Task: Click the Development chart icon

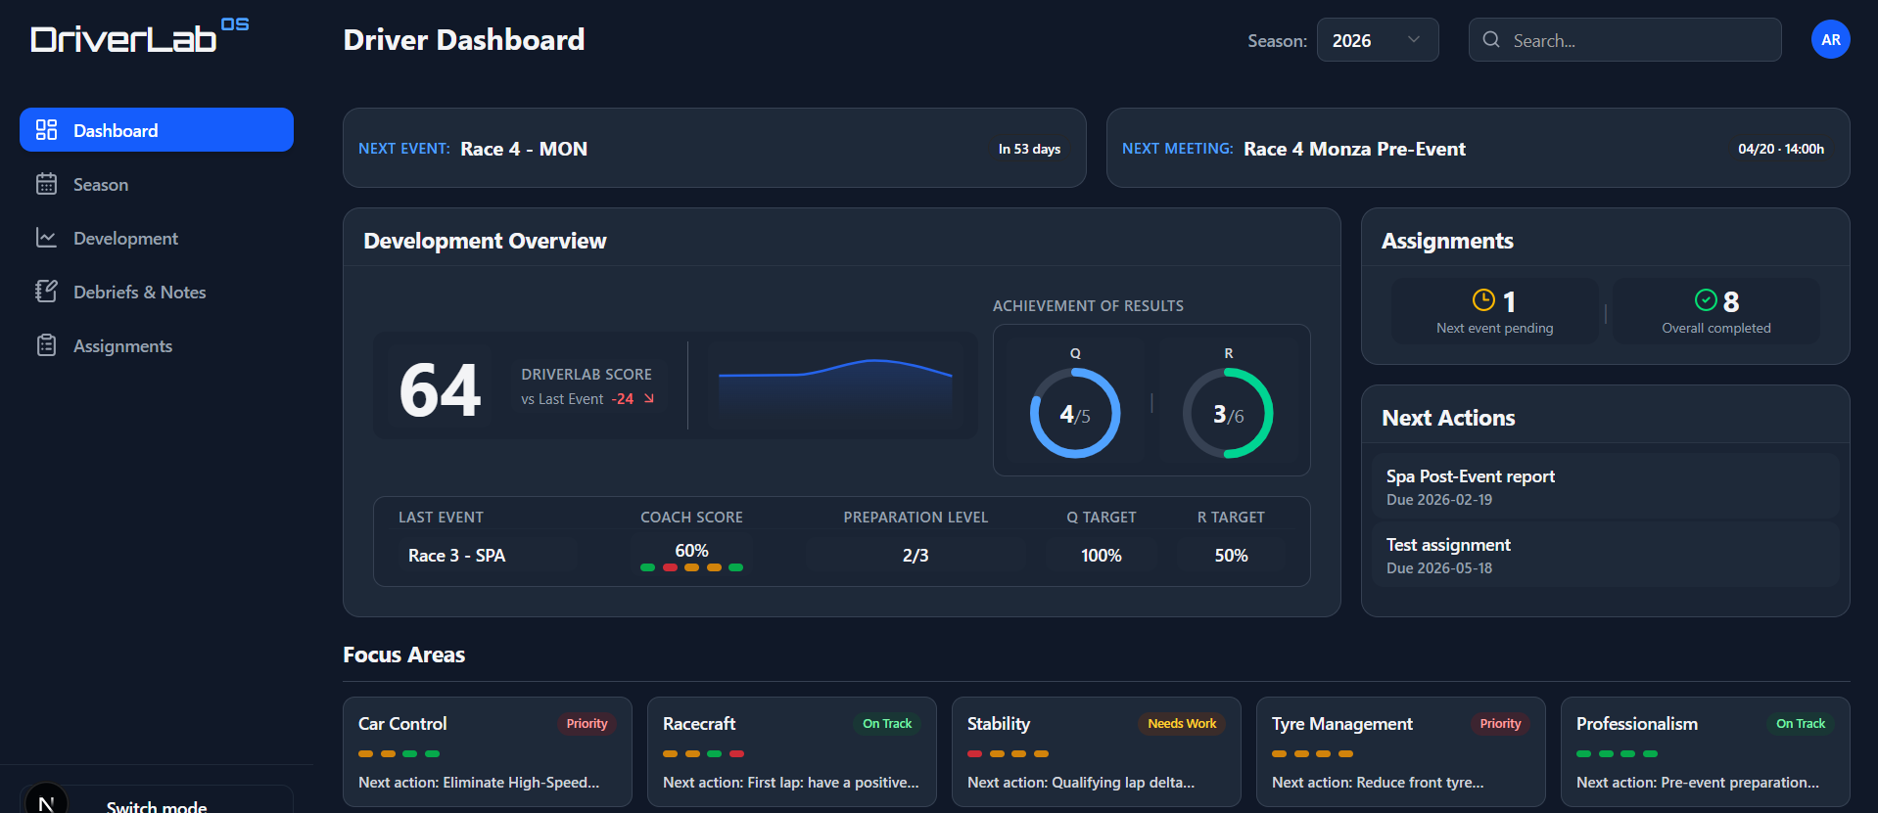Action: 46,238
